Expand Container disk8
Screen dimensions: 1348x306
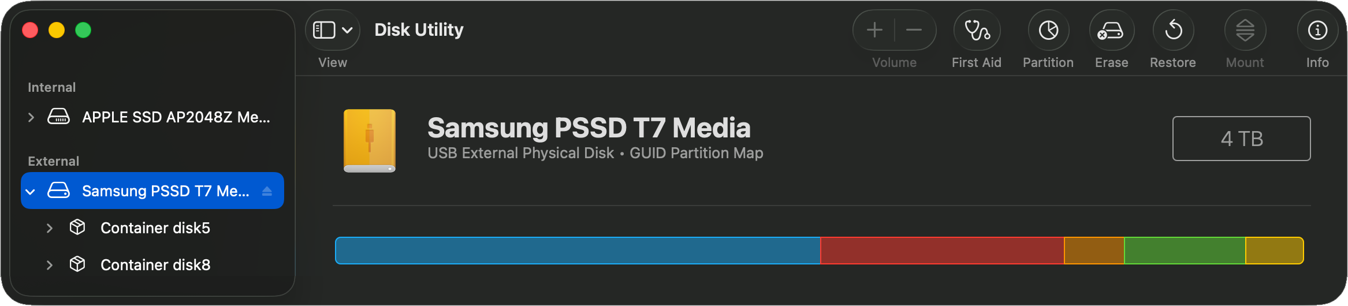pyautogui.click(x=50, y=265)
